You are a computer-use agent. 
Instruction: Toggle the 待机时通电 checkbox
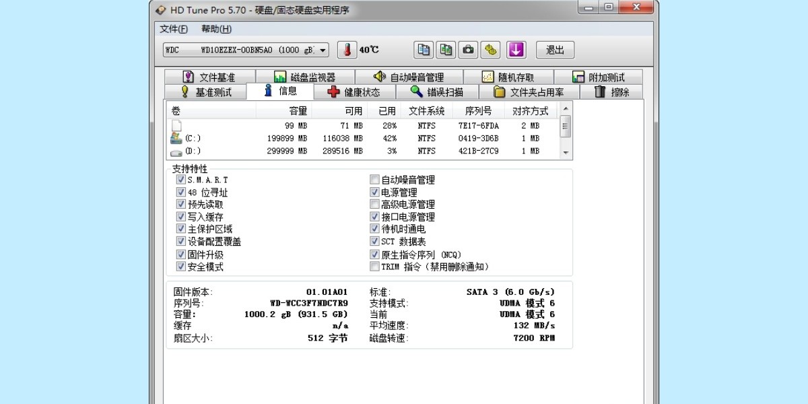coord(375,229)
